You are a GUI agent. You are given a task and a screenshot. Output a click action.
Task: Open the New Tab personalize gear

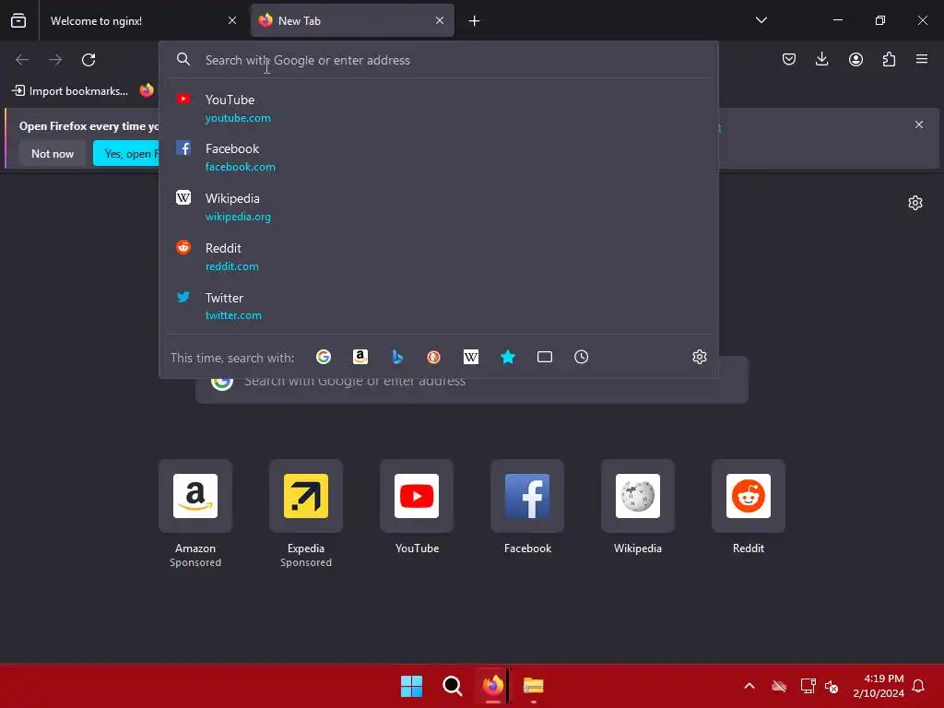(915, 203)
